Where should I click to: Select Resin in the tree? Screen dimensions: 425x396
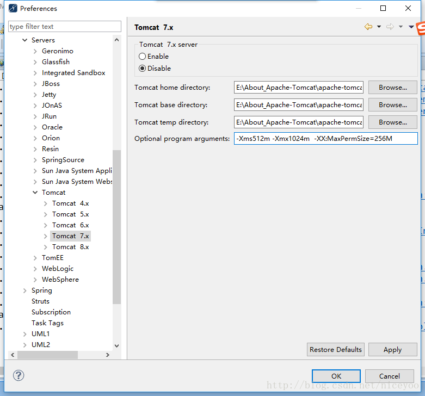(50, 148)
